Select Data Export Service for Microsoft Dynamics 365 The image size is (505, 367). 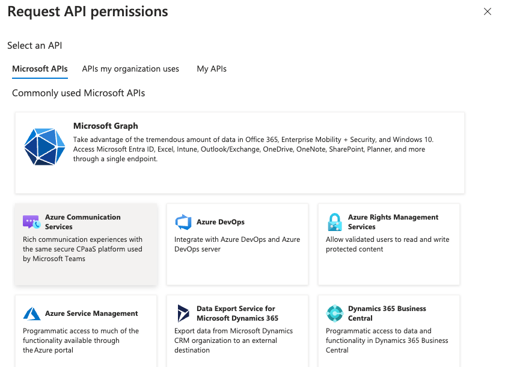click(x=237, y=313)
